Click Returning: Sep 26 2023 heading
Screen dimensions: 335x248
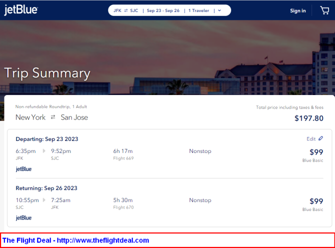tap(46, 188)
